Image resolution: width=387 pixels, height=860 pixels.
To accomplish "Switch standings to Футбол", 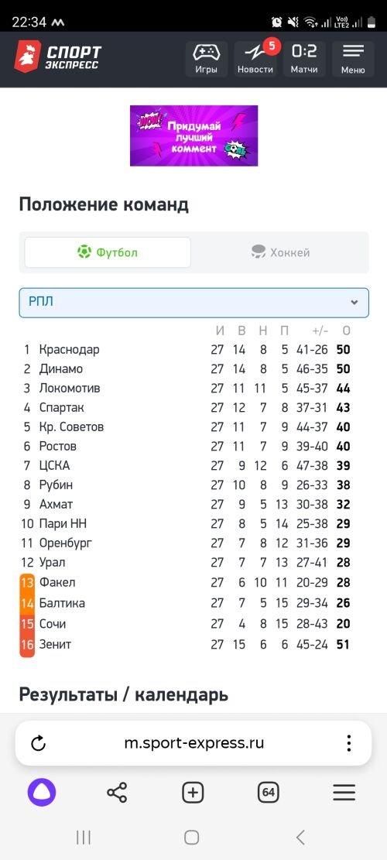I will click(x=108, y=252).
